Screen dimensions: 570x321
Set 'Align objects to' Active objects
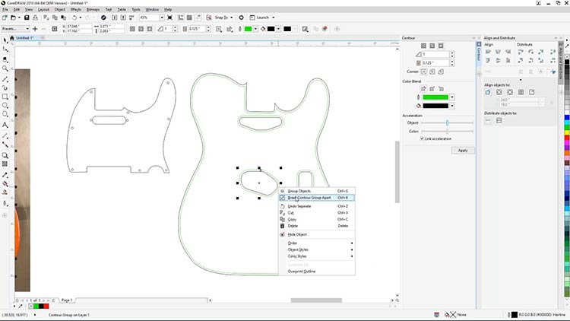[x=488, y=93]
